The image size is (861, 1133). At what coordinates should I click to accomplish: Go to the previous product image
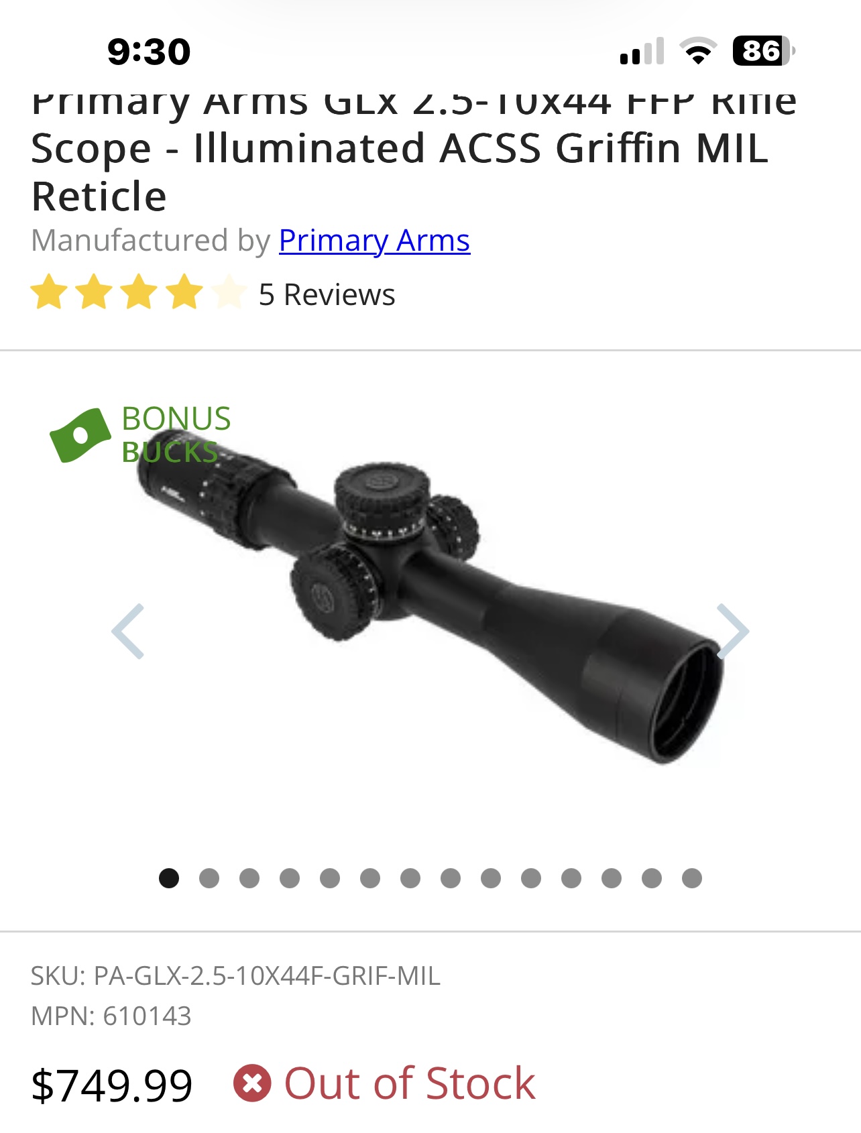coord(128,631)
